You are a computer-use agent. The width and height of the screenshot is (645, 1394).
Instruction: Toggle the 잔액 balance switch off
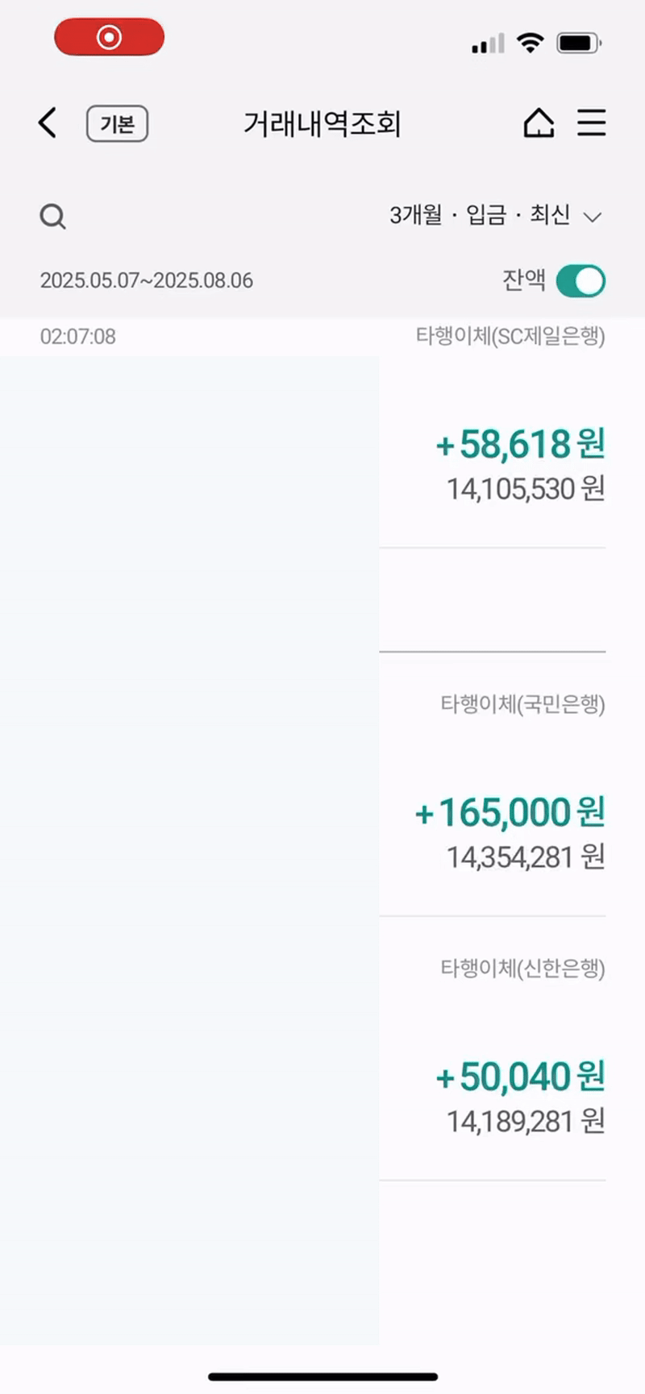[580, 281]
